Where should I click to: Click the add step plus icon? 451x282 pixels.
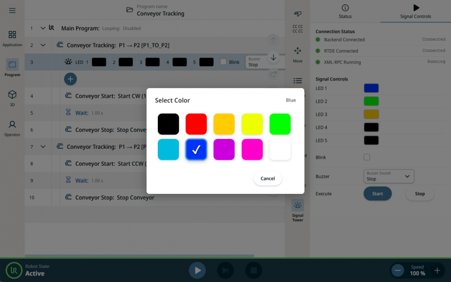click(71, 79)
